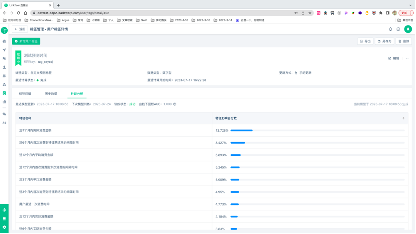The width and height of the screenshot is (416, 234).
Task: Click the 返回 back button
Action: [x=20, y=29]
